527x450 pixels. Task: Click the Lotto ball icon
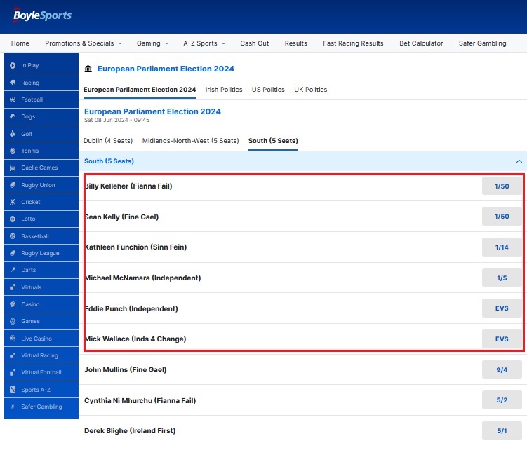point(13,219)
